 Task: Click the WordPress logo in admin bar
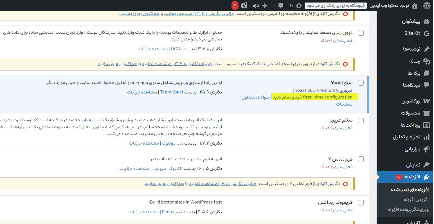coord(427,6)
